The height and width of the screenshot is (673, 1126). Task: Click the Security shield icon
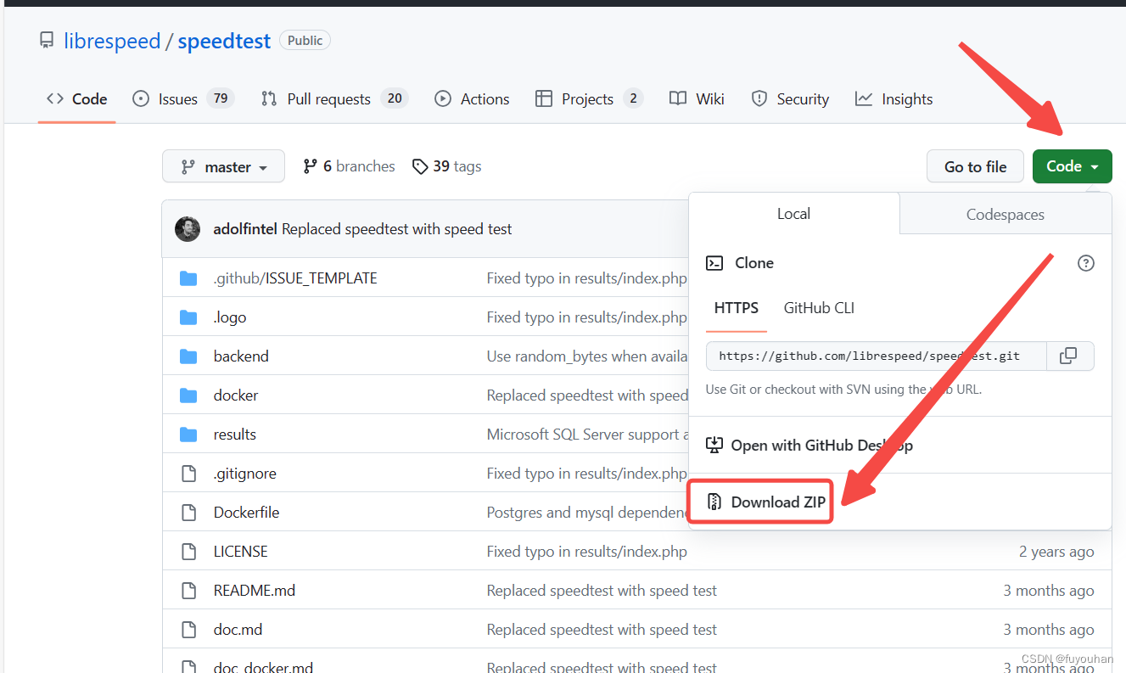click(x=759, y=99)
